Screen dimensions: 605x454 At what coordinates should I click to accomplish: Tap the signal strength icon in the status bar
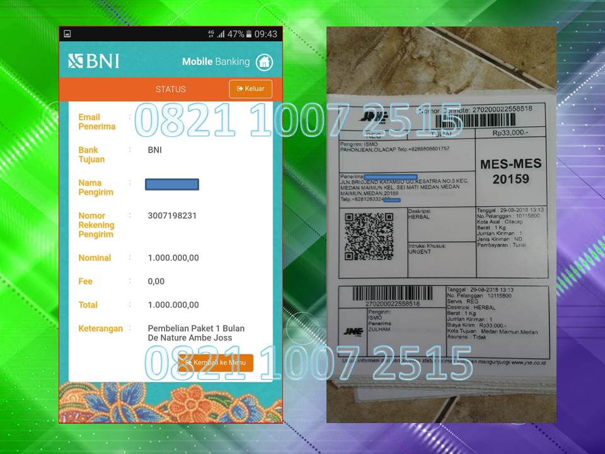(221, 34)
